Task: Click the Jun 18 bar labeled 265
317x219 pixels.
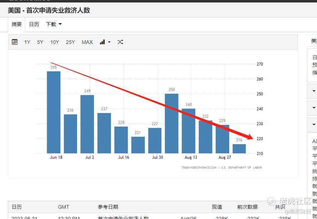Action: [x=54, y=112]
